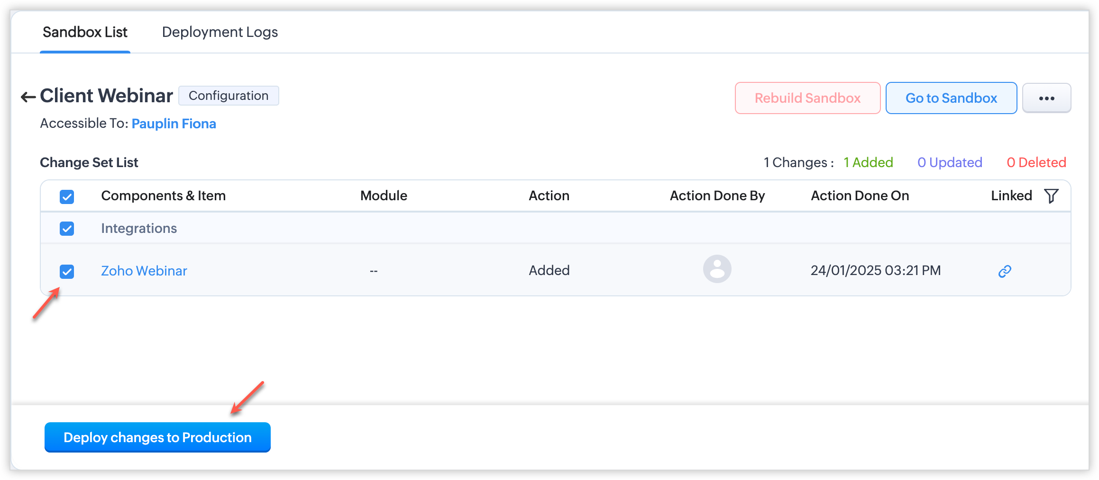Screen dimensions: 1099x480
Task: Open the three-dots more options menu
Action: coord(1046,98)
